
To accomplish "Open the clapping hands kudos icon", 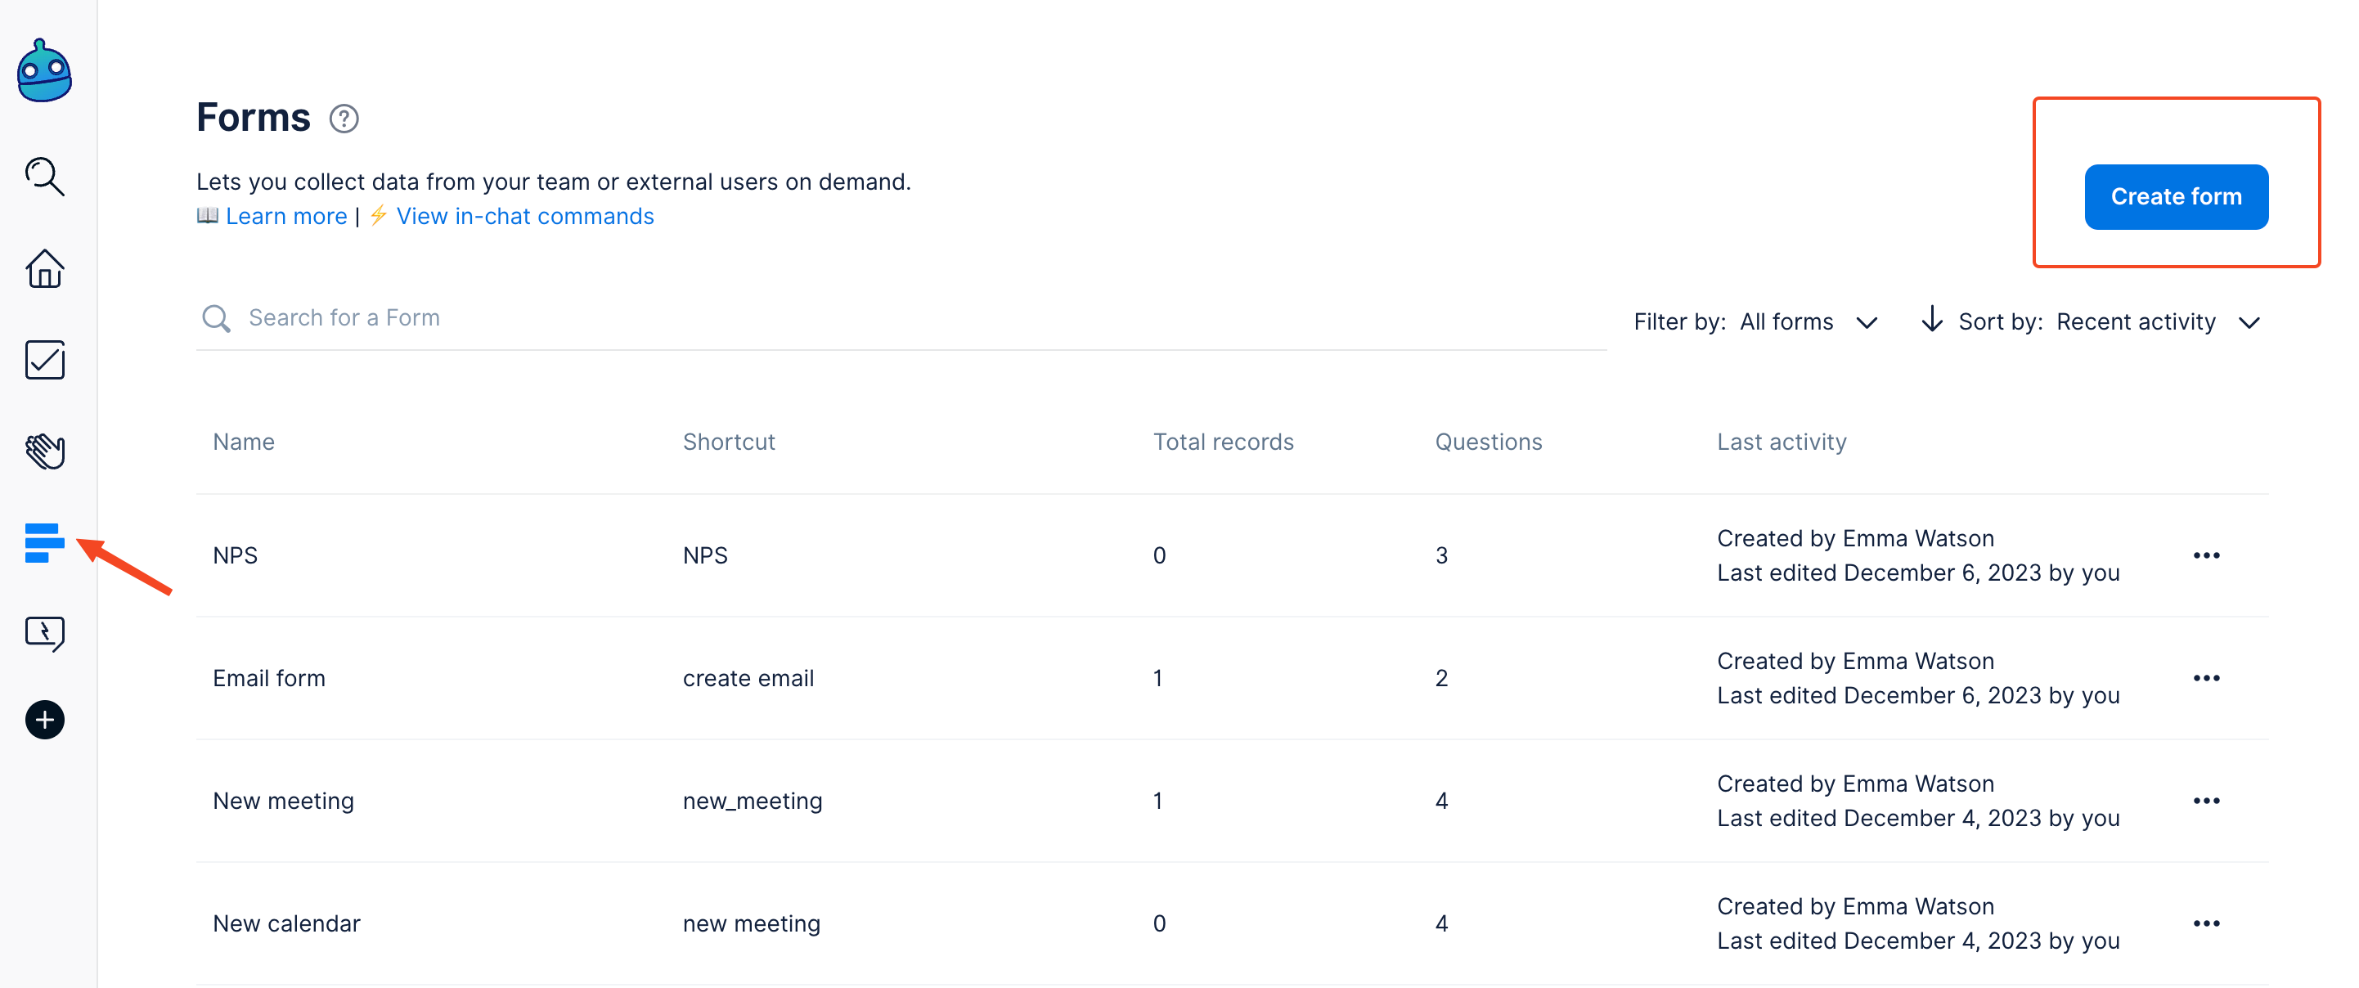I will pyautogui.click(x=44, y=451).
